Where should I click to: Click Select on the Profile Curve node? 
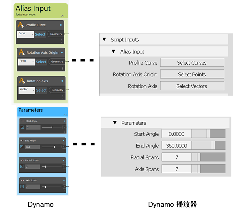(40, 34)
